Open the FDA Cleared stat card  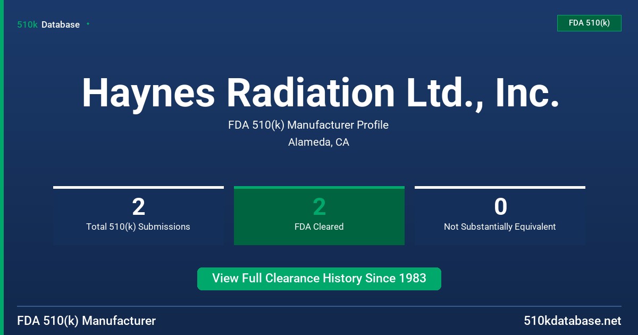pyautogui.click(x=319, y=215)
